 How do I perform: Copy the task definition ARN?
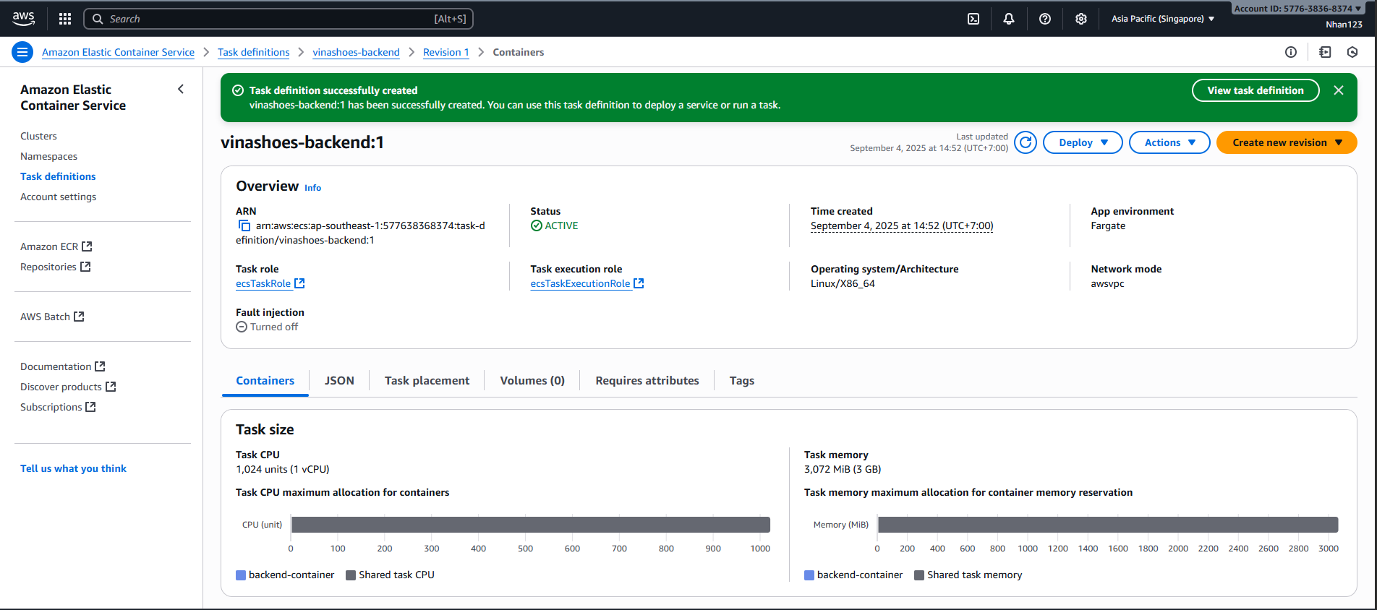pyautogui.click(x=244, y=225)
